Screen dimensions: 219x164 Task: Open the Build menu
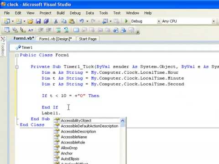(x=61, y=13)
